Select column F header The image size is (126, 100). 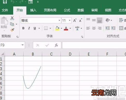click(x=107, y=54)
